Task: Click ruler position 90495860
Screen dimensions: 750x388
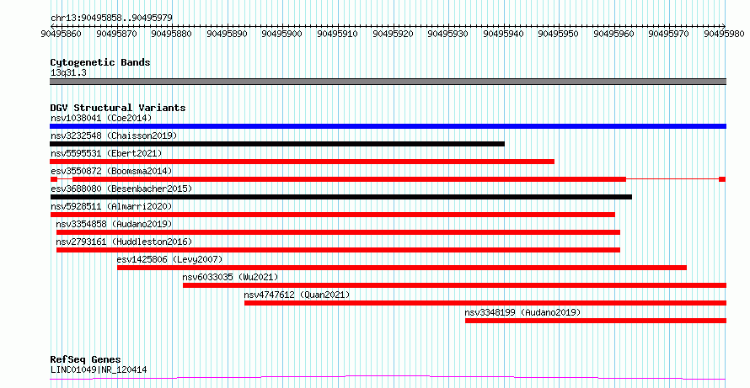Action: 62,34
